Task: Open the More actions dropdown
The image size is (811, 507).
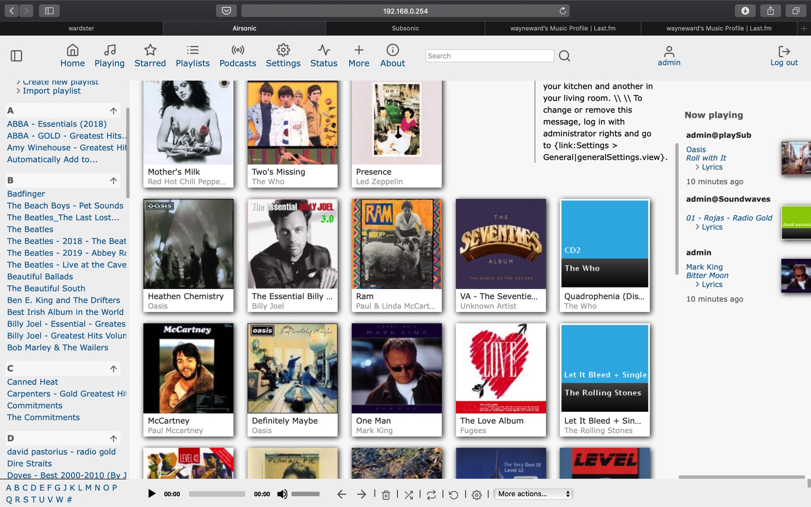Action: (x=533, y=494)
